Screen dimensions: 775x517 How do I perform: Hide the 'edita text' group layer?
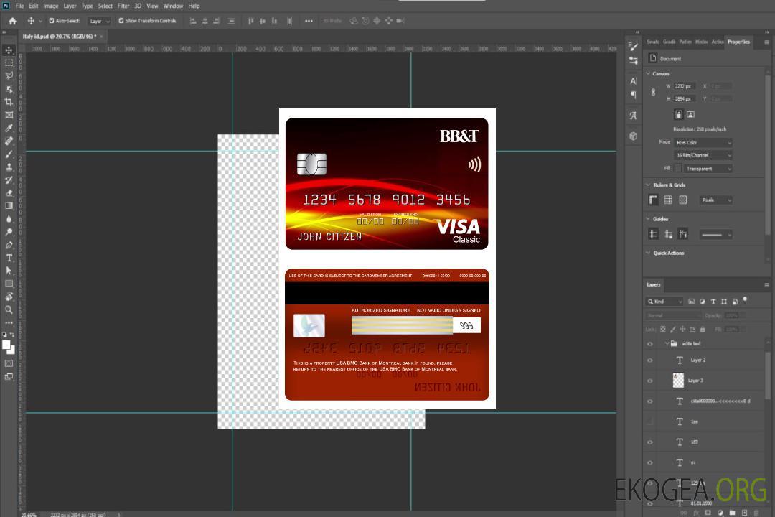click(650, 343)
